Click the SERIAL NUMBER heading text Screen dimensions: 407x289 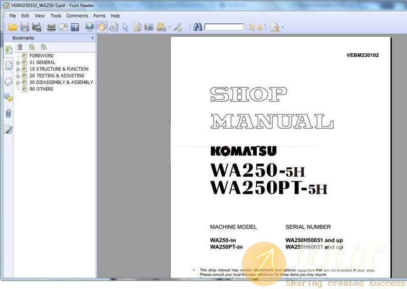tap(308, 227)
